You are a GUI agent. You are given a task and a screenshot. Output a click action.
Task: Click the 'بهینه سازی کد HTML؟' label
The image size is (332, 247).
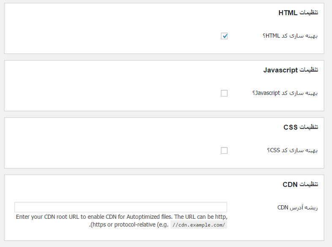coord(290,36)
